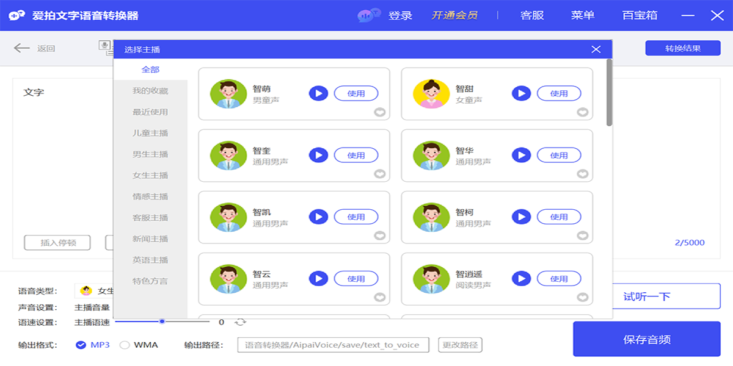Image resolution: width=733 pixels, height=366 pixels.
Task: Open the 转换结果 results
Action: click(x=683, y=48)
